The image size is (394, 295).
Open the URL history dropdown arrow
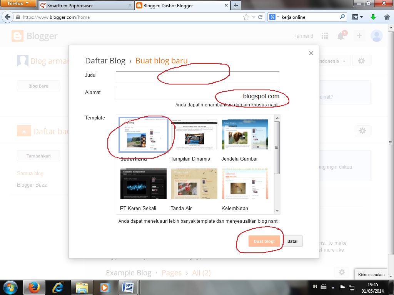click(x=254, y=17)
